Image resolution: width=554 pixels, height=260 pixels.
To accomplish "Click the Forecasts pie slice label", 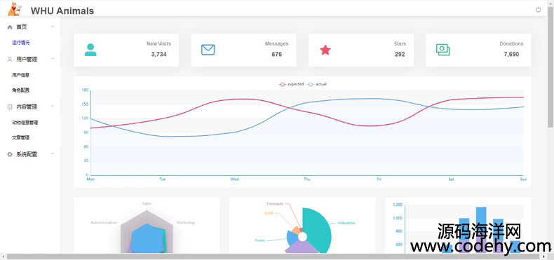I will 275,204.
